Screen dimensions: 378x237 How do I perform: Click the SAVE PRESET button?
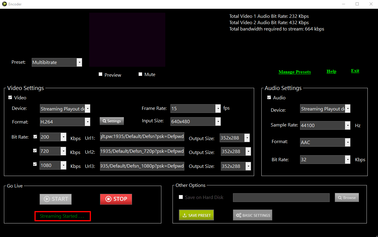point(196,215)
